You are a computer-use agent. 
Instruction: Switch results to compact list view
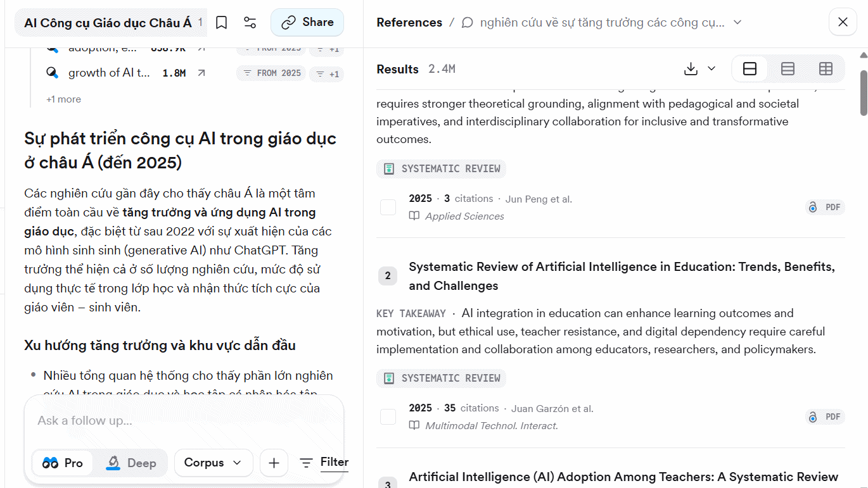point(787,68)
